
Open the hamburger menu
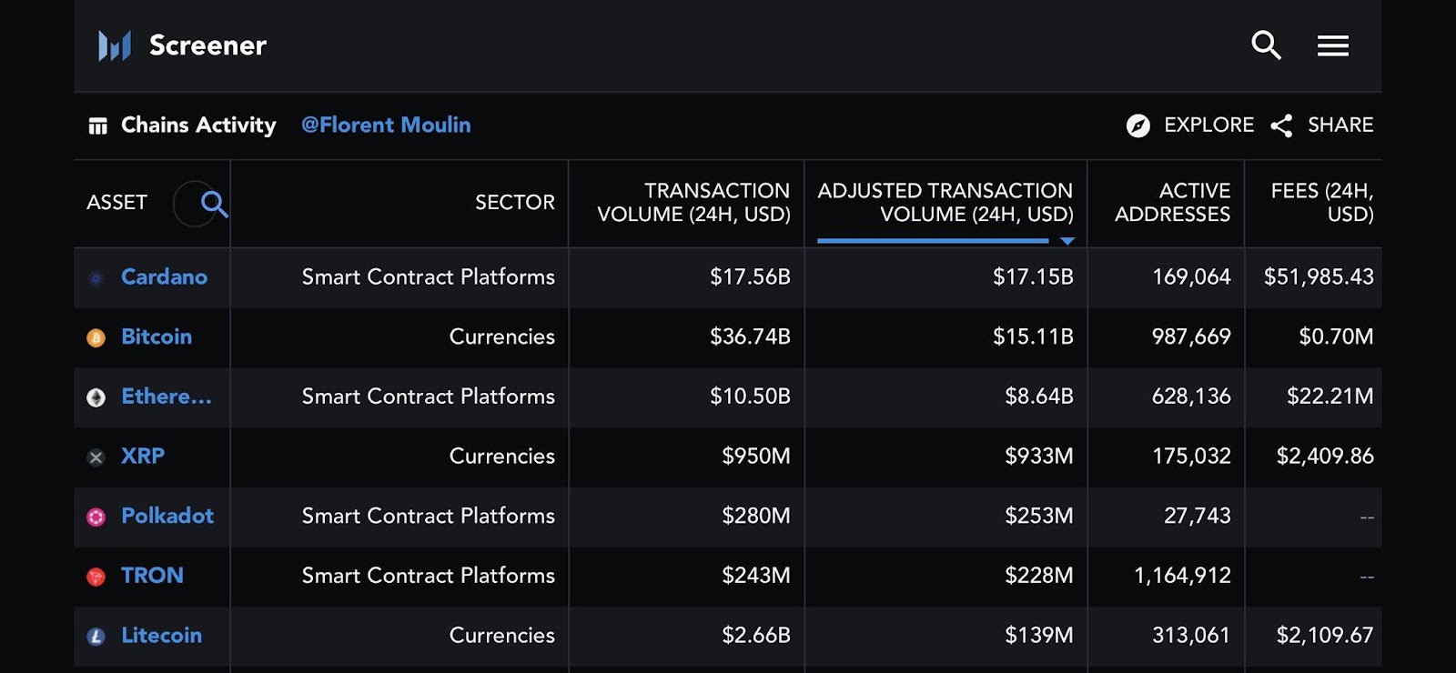(x=1332, y=45)
